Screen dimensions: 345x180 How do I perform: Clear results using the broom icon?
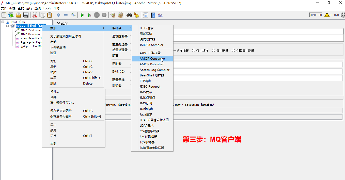pos(137,15)
